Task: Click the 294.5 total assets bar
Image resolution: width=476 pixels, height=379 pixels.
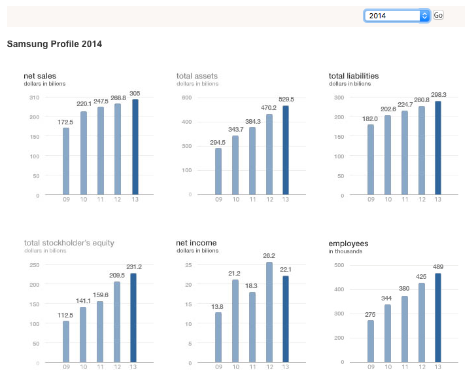Action: (x=218, y=171)
